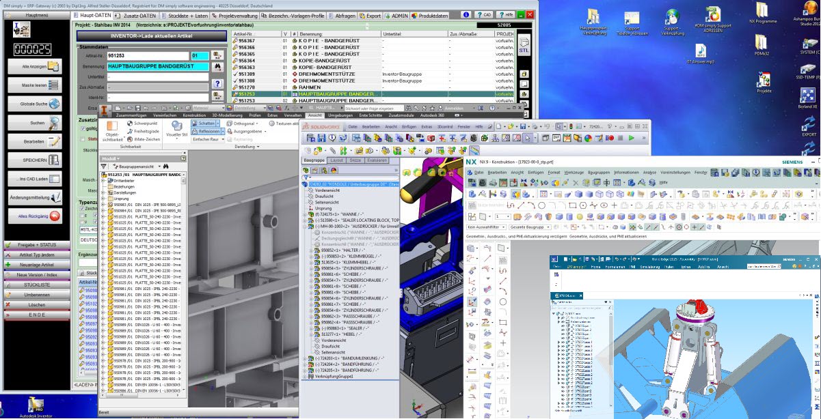Open the PDMs32 desktop icon
Screen dimensions: 821x419
click(x=763, y=44)
